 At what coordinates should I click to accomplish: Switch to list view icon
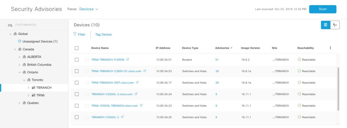(326, 25)
